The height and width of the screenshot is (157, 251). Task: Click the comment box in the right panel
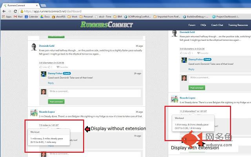[220, 79]
